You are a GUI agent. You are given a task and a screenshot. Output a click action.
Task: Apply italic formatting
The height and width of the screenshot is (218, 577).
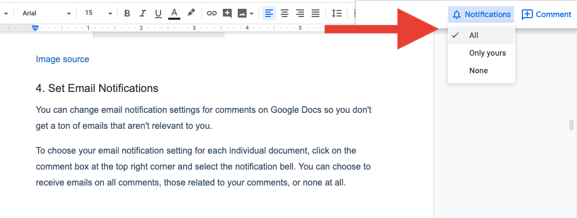pyautogui.click(x=143, y=14)
